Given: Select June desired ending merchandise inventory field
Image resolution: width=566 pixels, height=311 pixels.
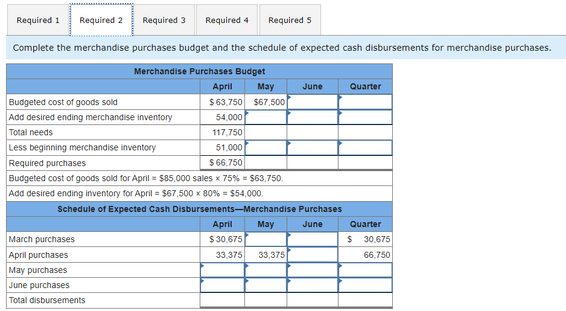Looking at the screenshot, I should [313, 117].
